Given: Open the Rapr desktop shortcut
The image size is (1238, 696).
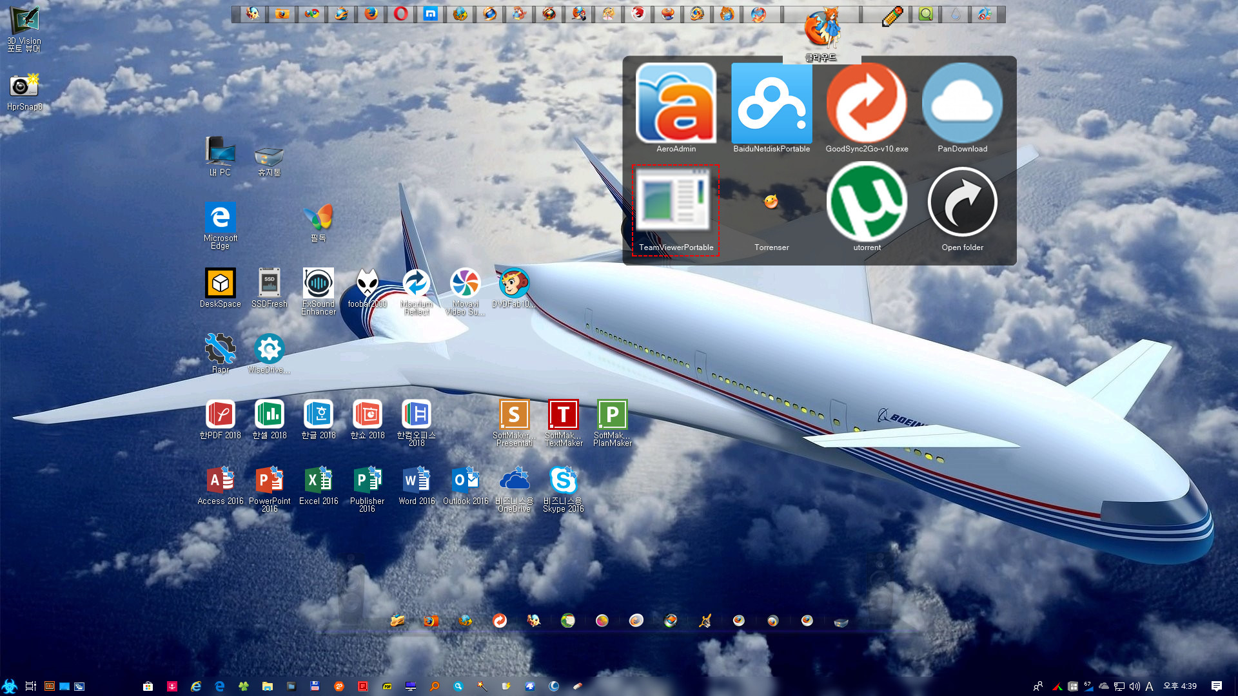Looking at the screenshot, I should 220,354.
